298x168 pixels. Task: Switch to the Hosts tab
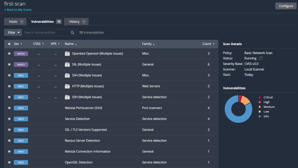[x=16, y=22]
